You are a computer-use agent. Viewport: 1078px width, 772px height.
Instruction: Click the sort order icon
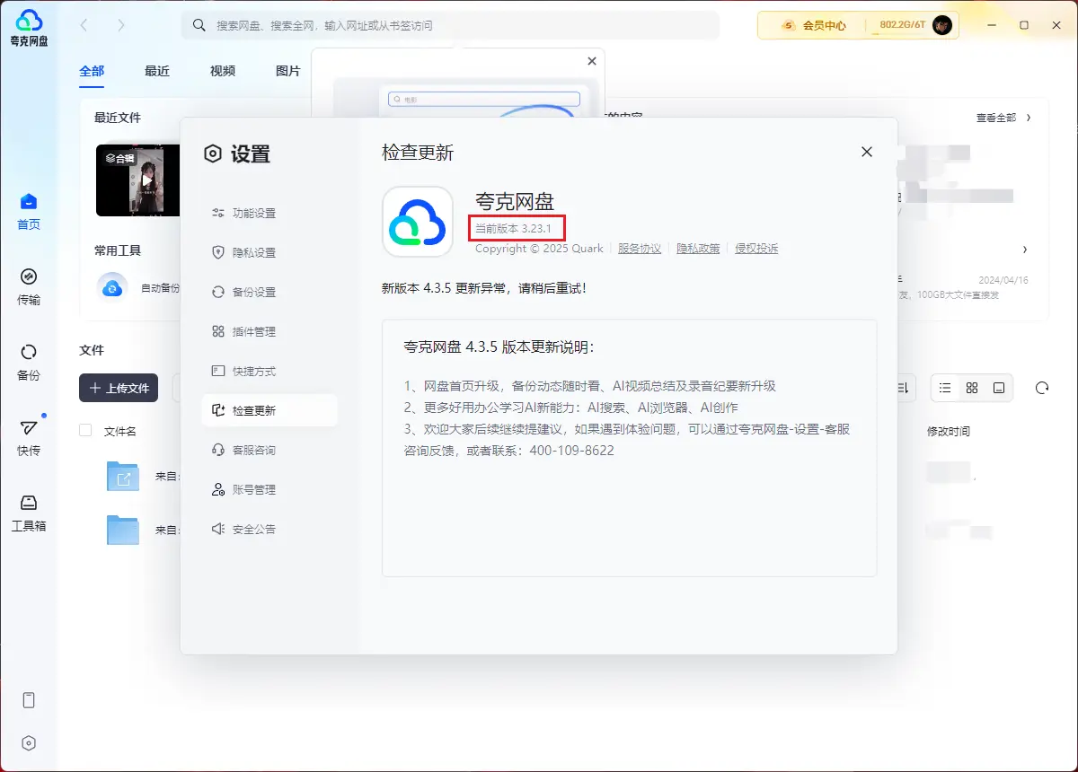click(905, 388)
